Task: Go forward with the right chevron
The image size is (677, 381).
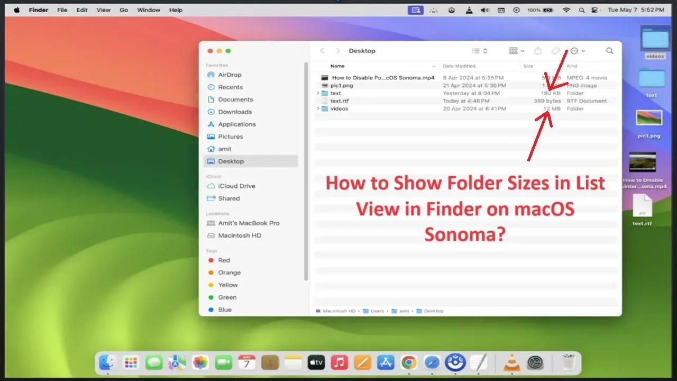Action: (338, 51)
